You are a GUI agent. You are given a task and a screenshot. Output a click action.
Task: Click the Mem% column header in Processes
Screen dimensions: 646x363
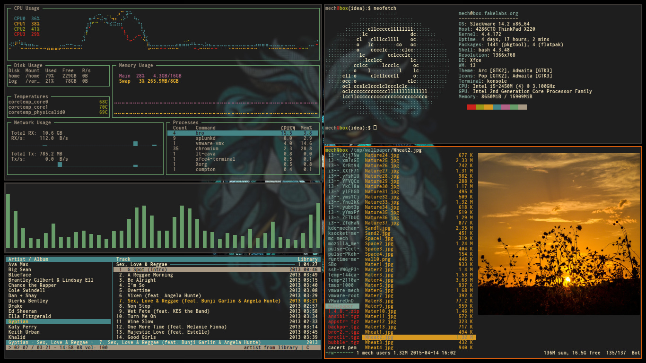306,128
